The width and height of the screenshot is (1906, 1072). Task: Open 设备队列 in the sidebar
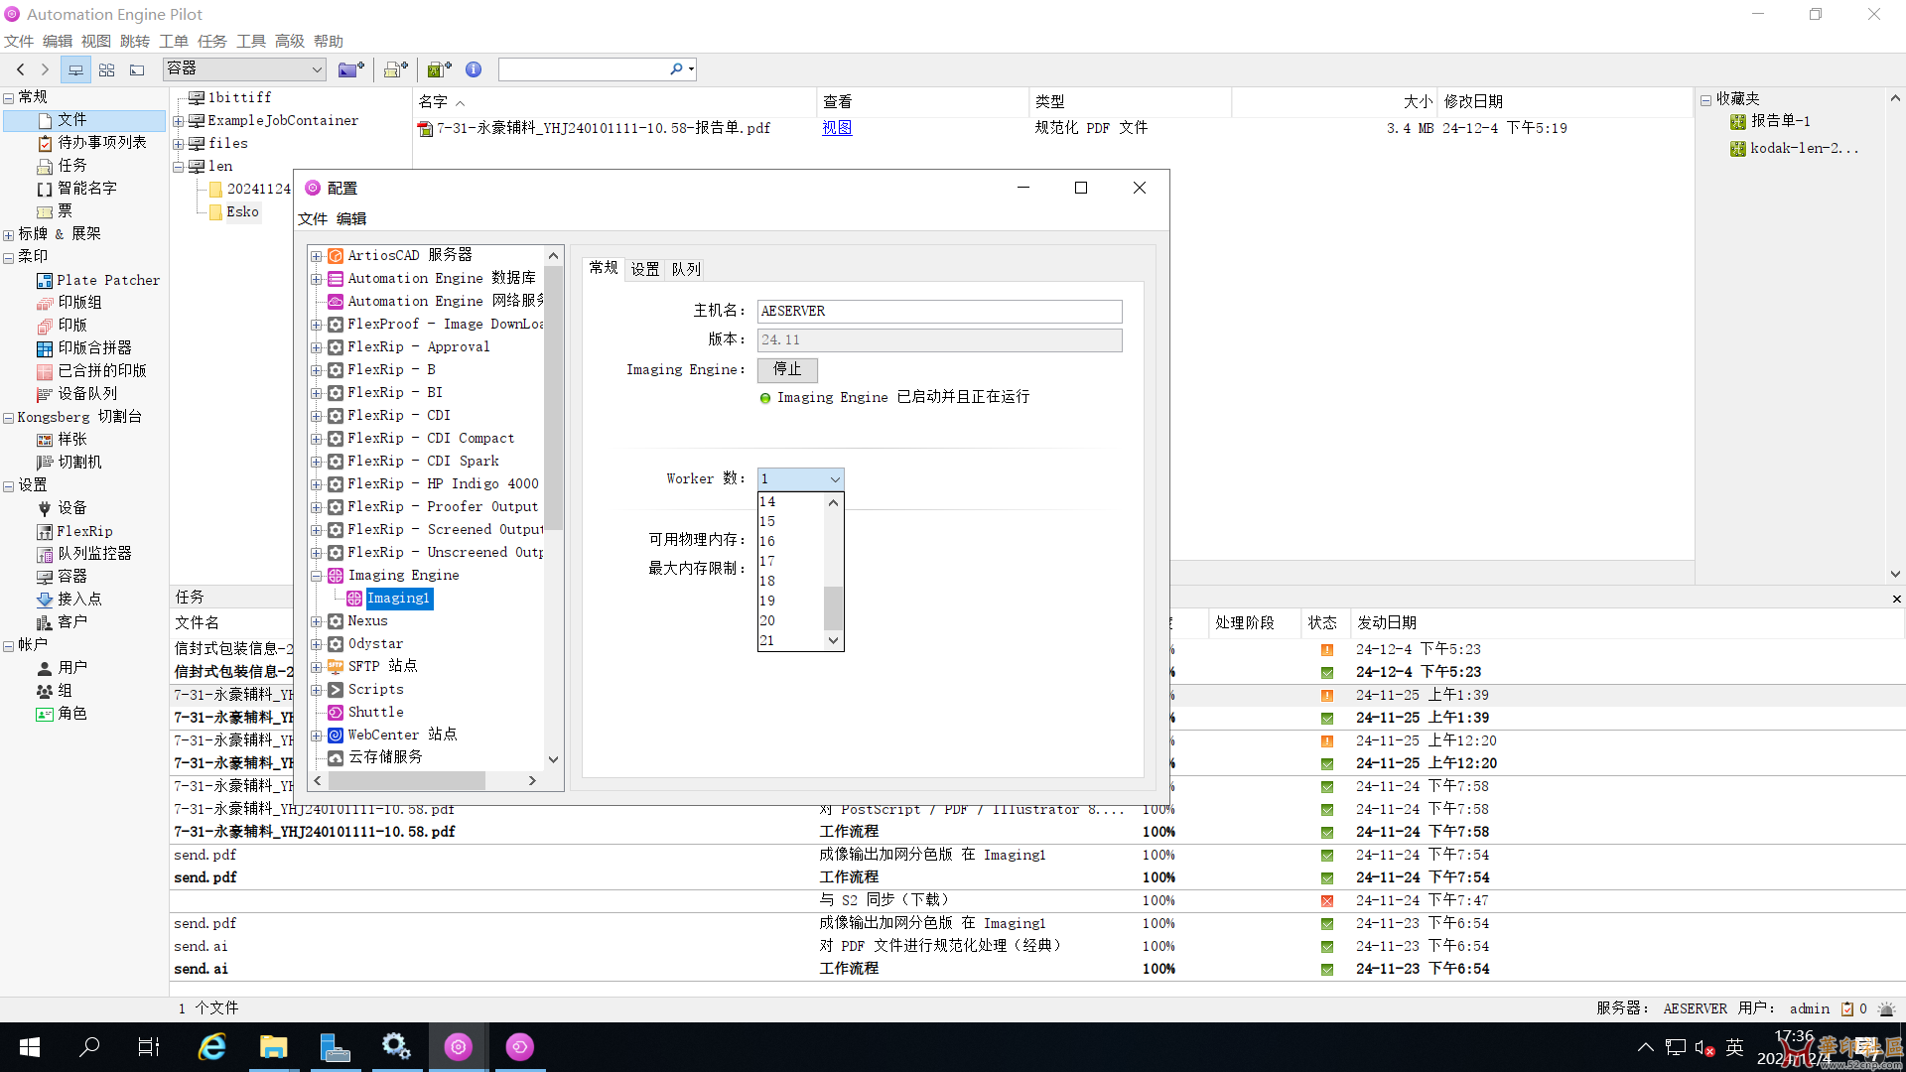click(86, 393)
